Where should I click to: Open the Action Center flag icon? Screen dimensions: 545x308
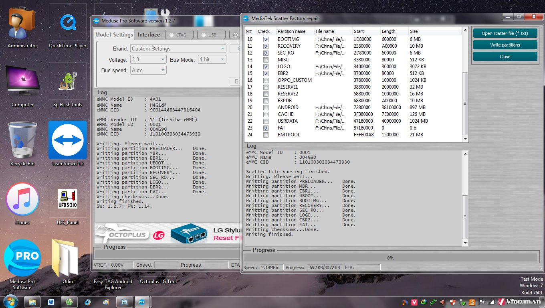(x=482, y=302)
